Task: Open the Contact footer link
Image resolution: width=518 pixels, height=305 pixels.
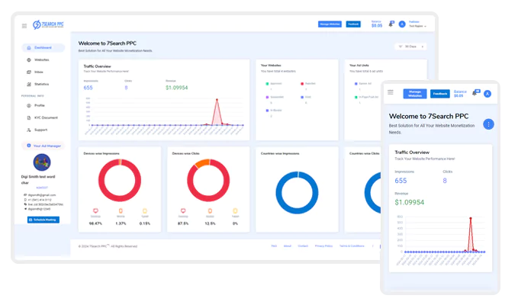Action: click(x=303, y=246)
